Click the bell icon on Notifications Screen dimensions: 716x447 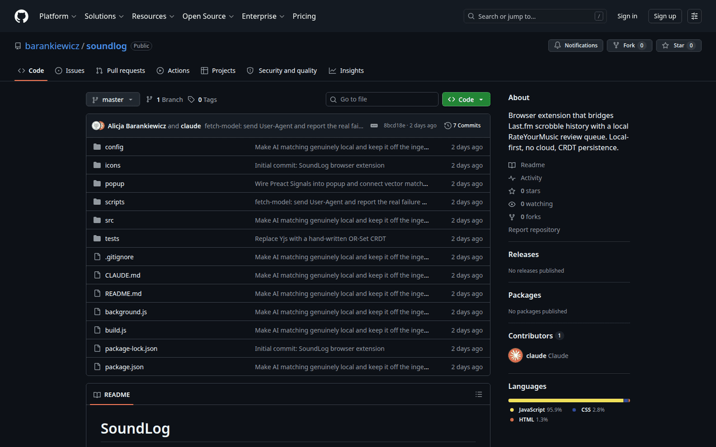click(558, 45)
